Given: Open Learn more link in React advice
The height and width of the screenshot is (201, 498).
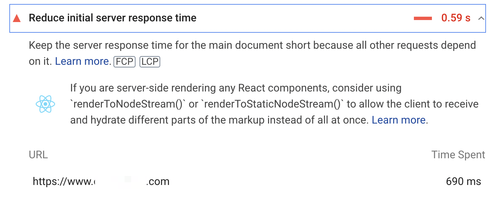Looking at the screenshot, I should coord(399,120).
